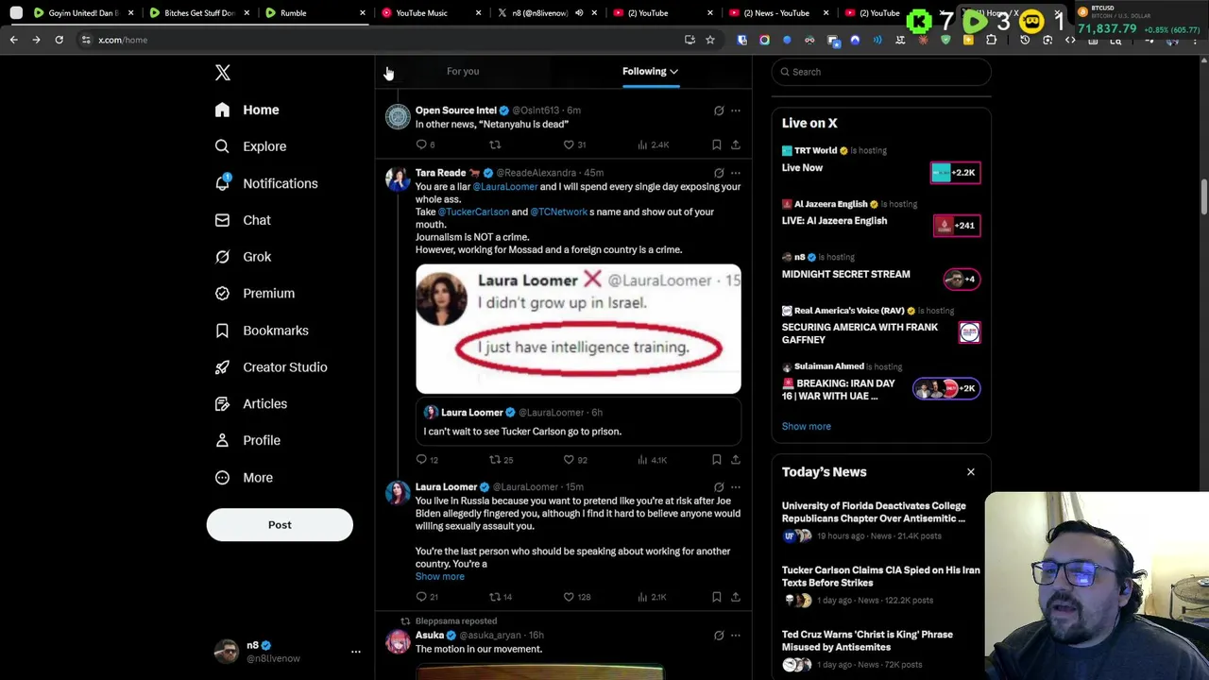Viewport: 1209px width, 680px height.
Task: Open Articles in sidebar
Action: tap(250, 403)
